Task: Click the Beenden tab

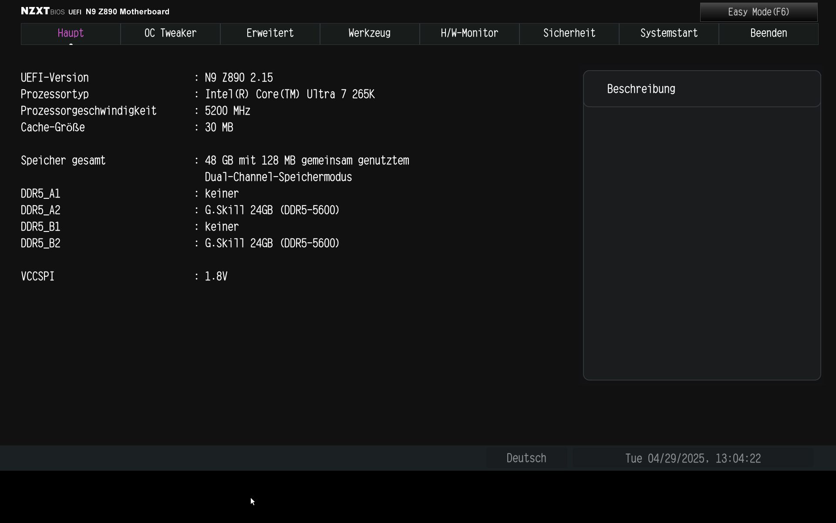Action: [x=769, y=34]
